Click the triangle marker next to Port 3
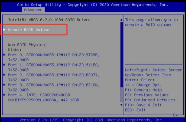 click(x=4, y=85)
